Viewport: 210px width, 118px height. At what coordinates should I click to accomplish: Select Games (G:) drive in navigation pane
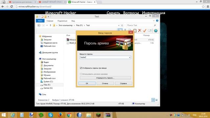pyautogui.click(x=48, y=88)
